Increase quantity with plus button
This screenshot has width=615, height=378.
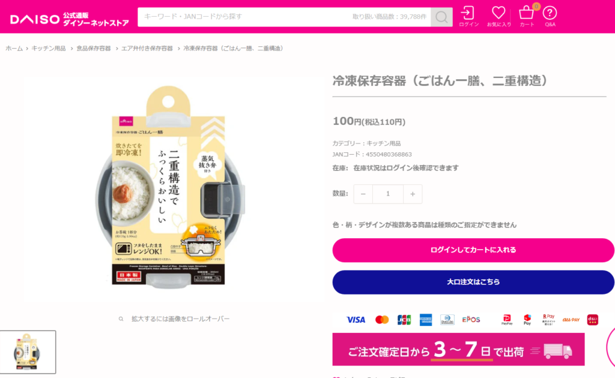tap(413, 194)
